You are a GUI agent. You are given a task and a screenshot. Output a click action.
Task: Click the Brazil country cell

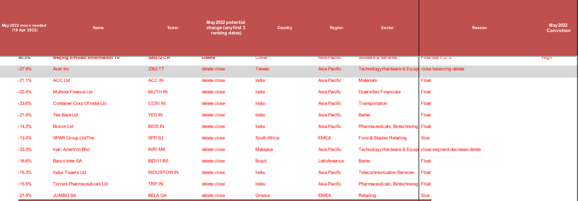[260, 161]
